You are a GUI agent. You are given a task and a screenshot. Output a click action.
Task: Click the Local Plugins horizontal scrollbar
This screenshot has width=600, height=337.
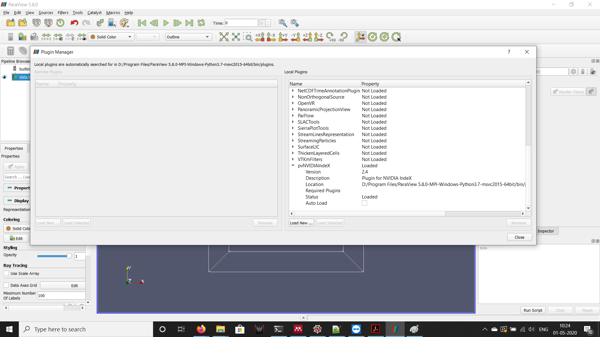tap(369, 214)
